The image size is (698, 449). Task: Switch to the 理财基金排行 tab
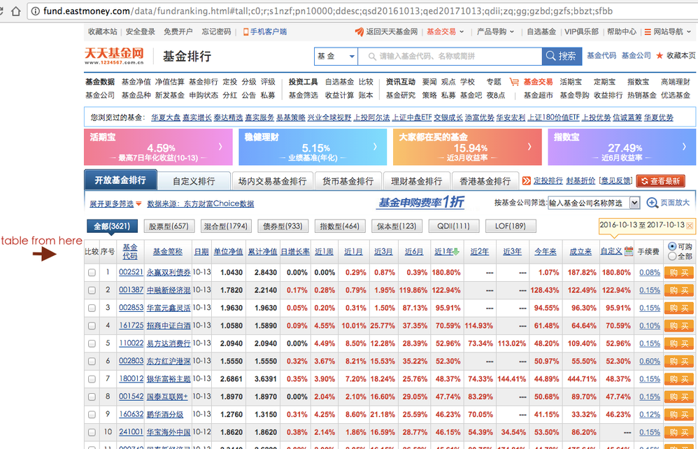point(416,181)
